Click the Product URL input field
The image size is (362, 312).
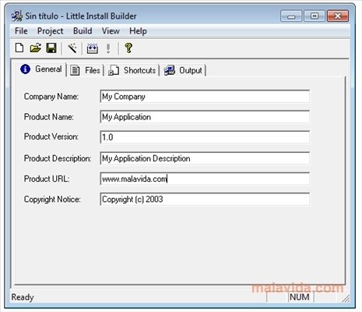[205, 179]
